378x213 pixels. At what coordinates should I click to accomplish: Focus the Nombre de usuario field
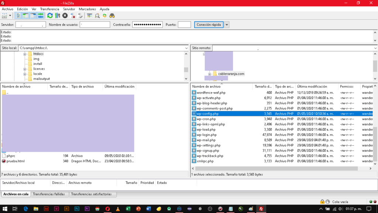pyautogui.click(x=95, y=25)
